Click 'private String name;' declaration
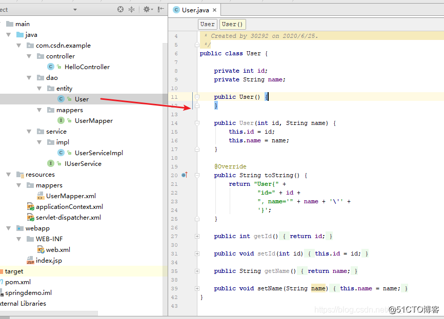The image size is (444, 319). [x=250, y=79]
